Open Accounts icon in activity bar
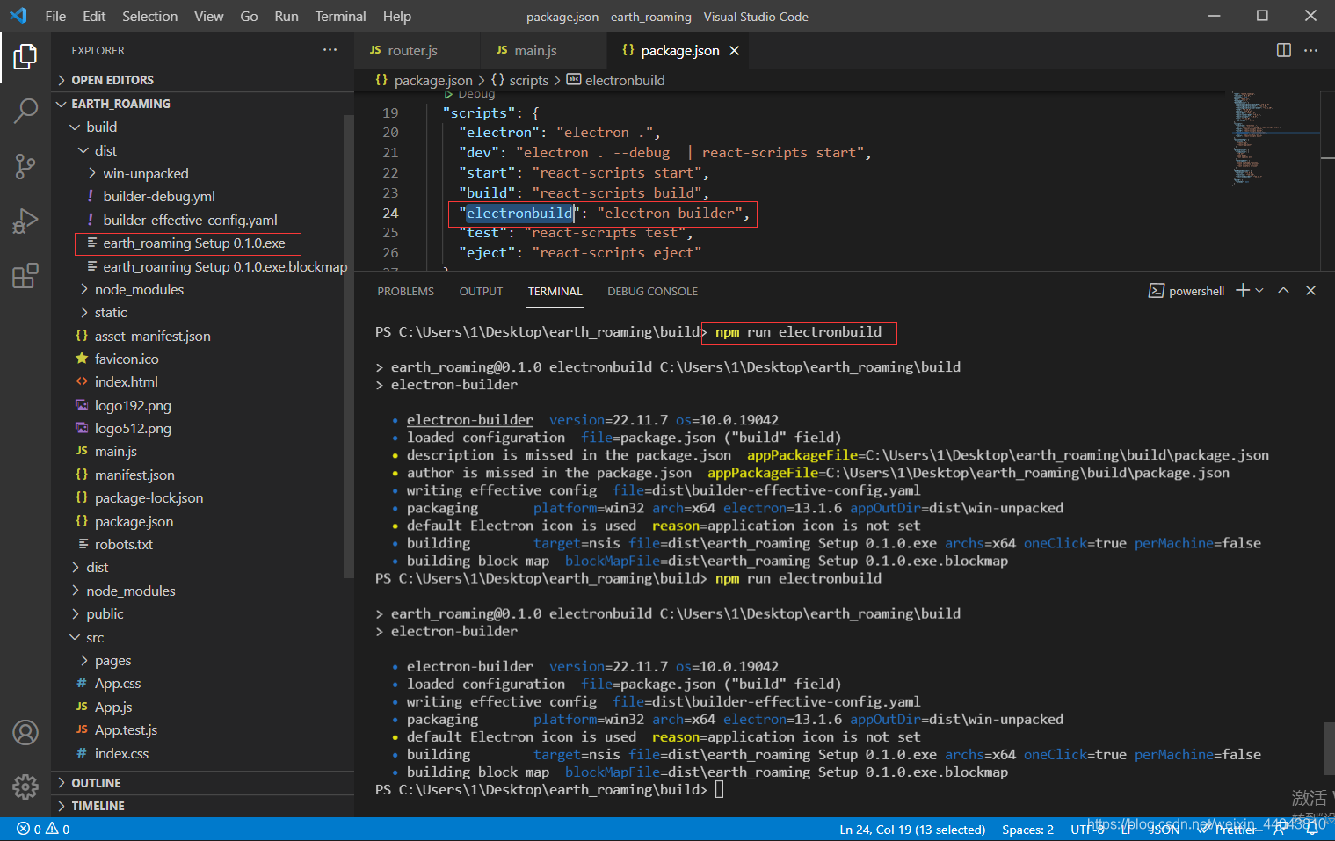Viewport: 1335px width, 841px height. pos(25,732)
